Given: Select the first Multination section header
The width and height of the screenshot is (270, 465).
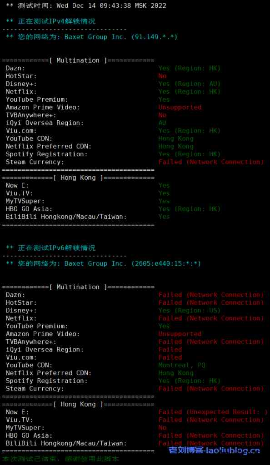Looking at the screenshot, I should 78,60.
